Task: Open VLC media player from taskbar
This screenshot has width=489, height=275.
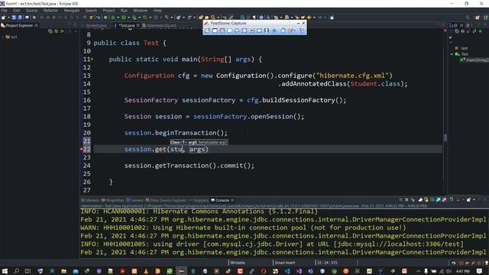Action: coord(146,271)
